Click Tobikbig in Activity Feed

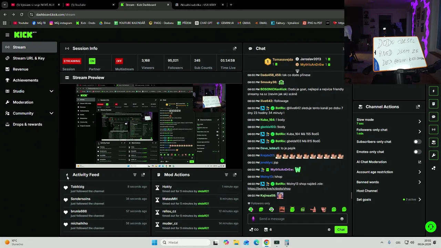78,187
